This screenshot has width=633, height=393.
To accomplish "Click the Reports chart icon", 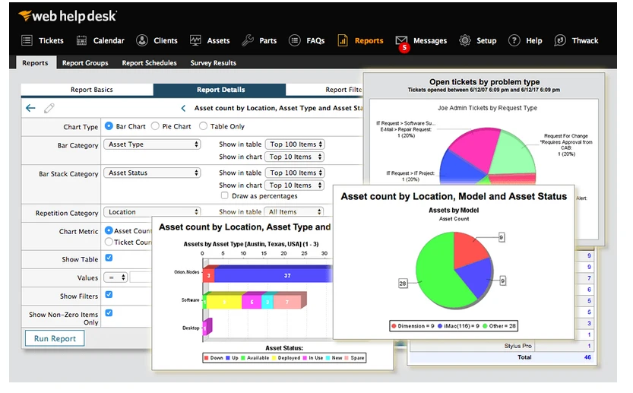I will 343,40.
